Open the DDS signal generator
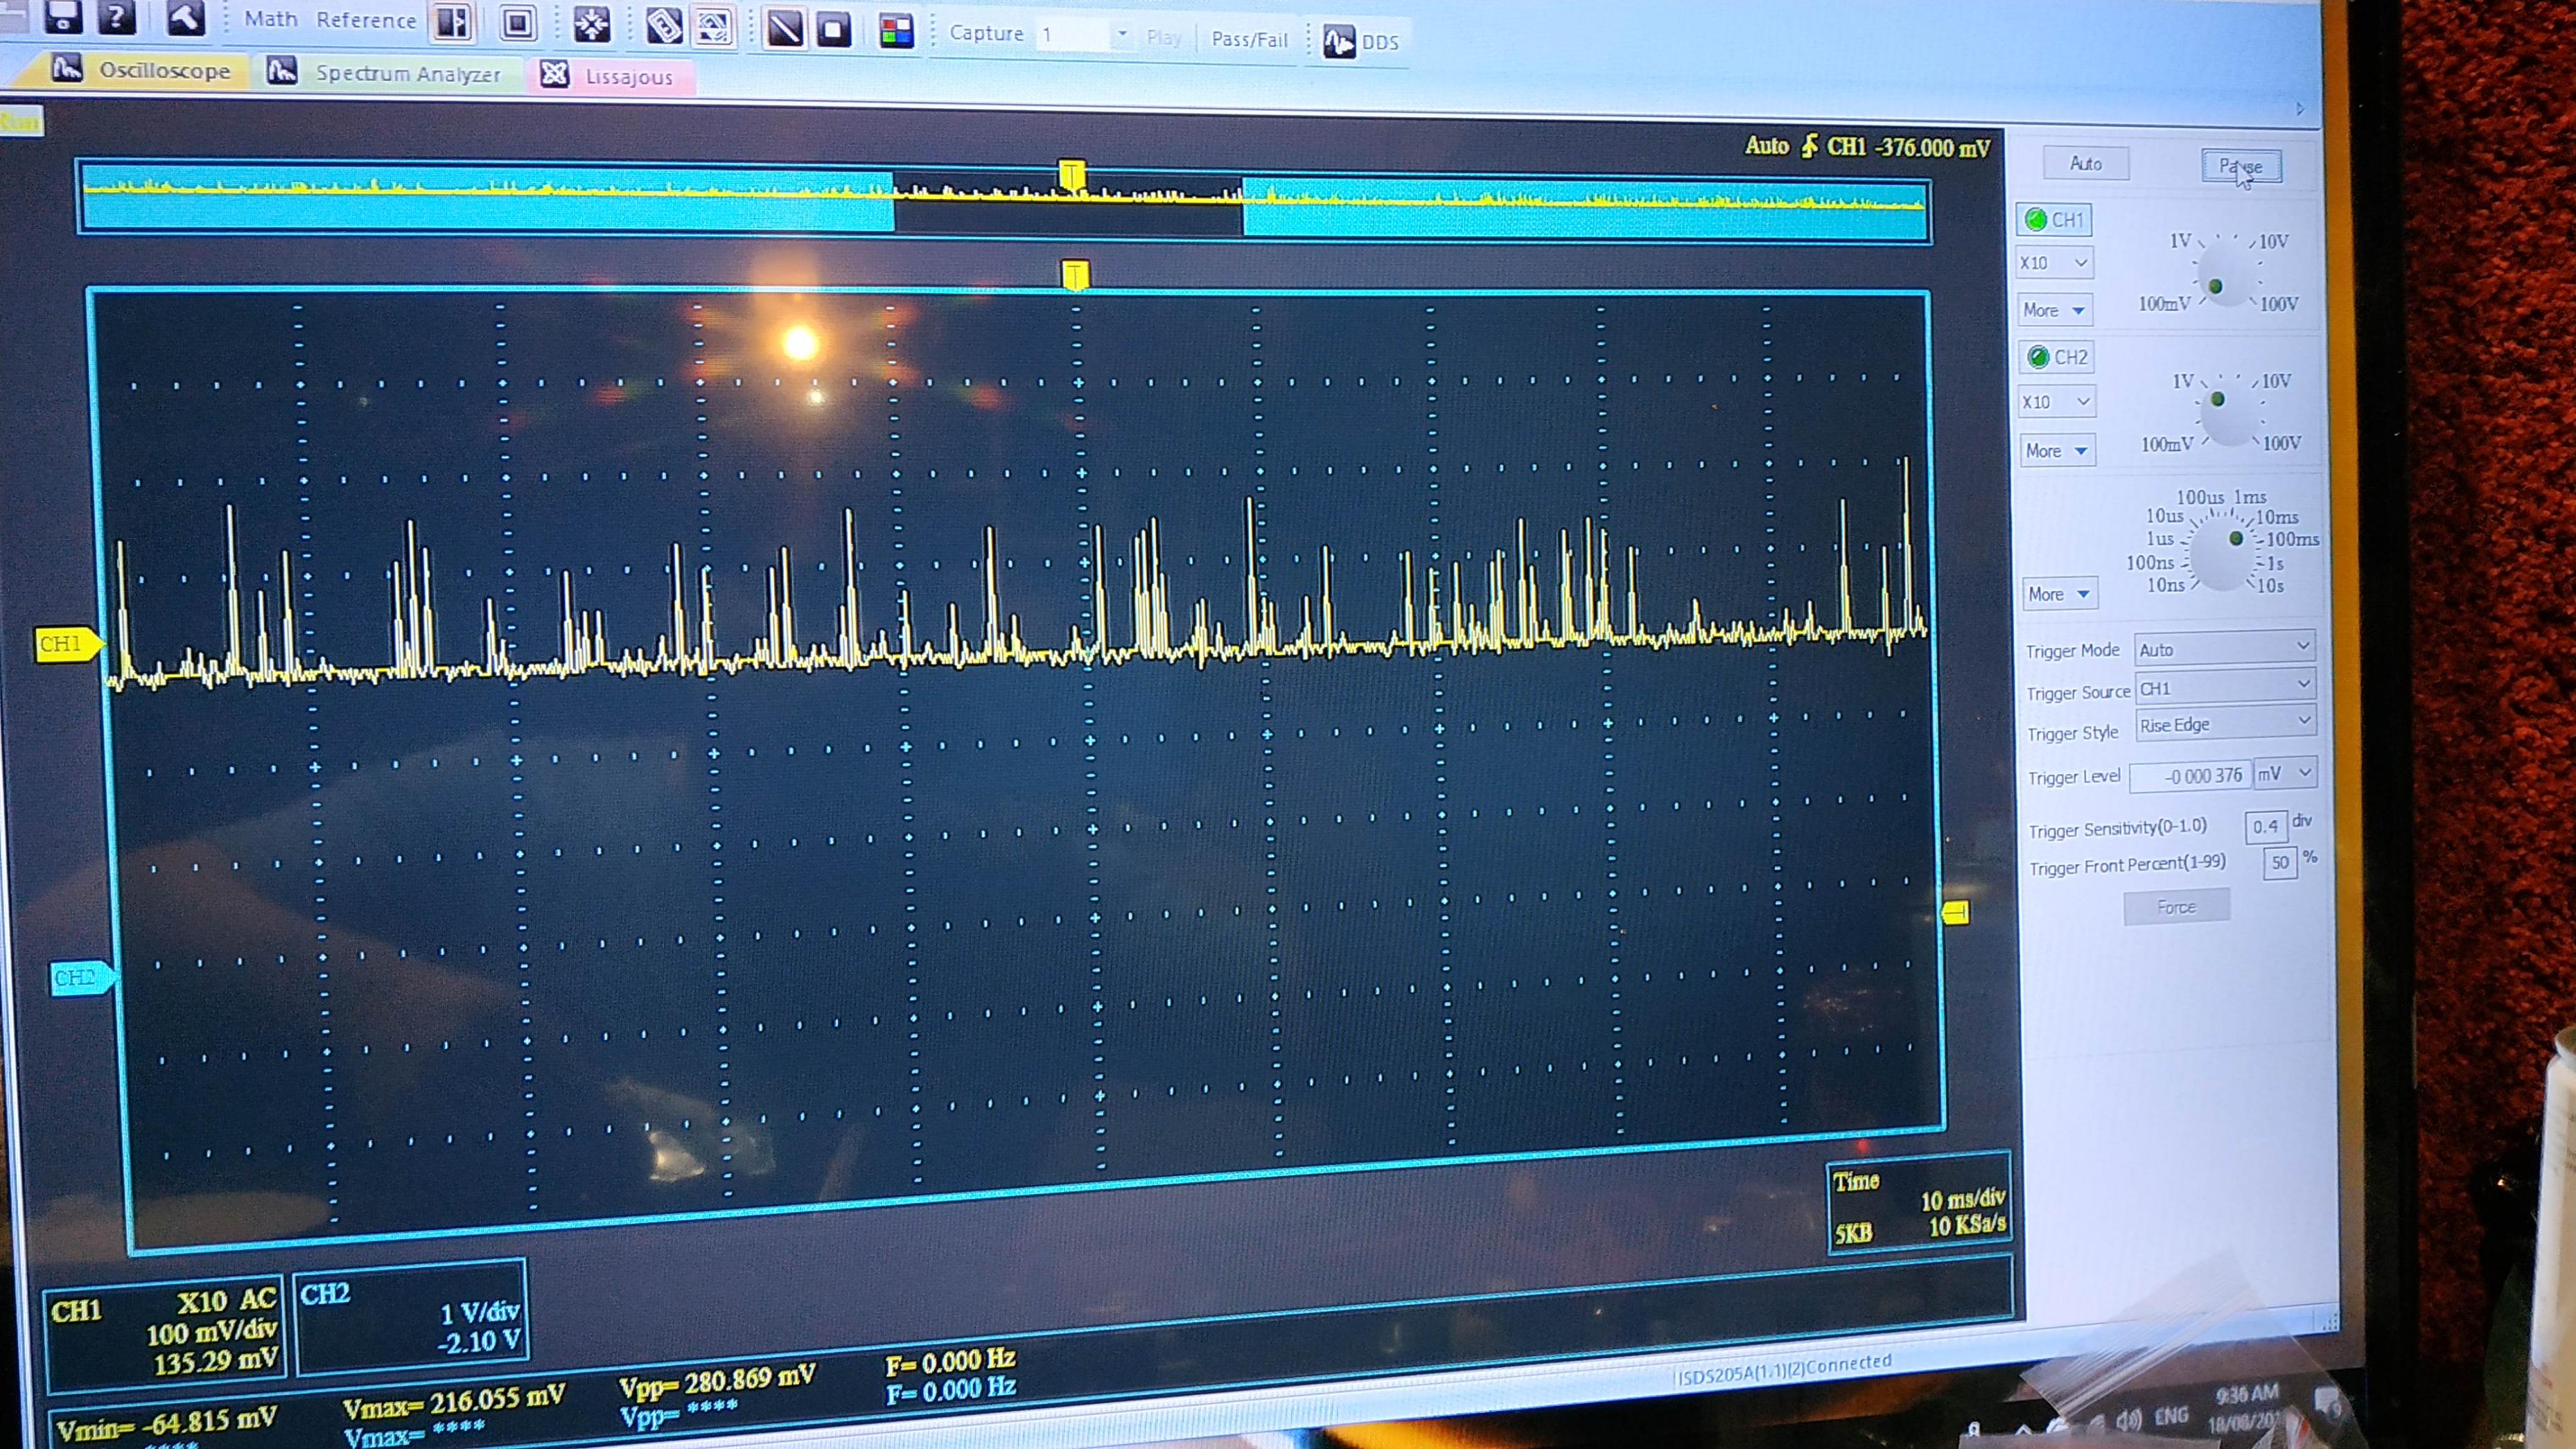The width and height of the screenshot is (2576, 1449). pos(1362,41)
